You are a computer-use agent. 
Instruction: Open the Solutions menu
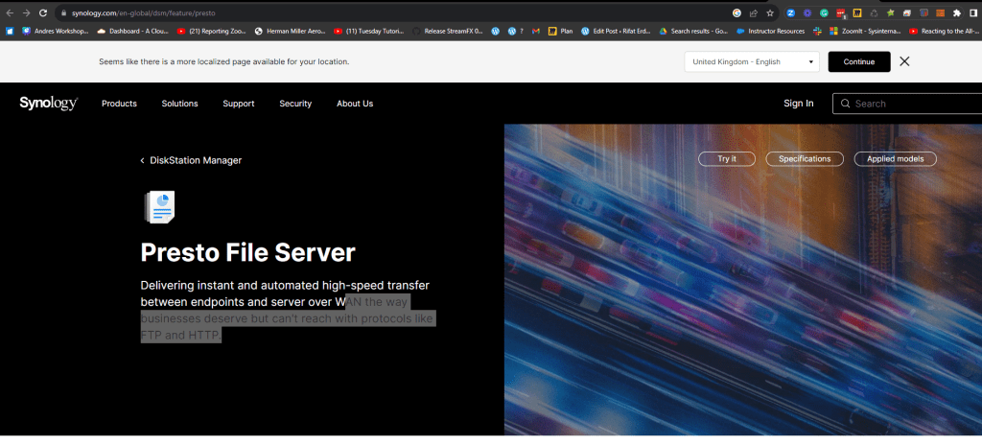click(x=179, y=104)
